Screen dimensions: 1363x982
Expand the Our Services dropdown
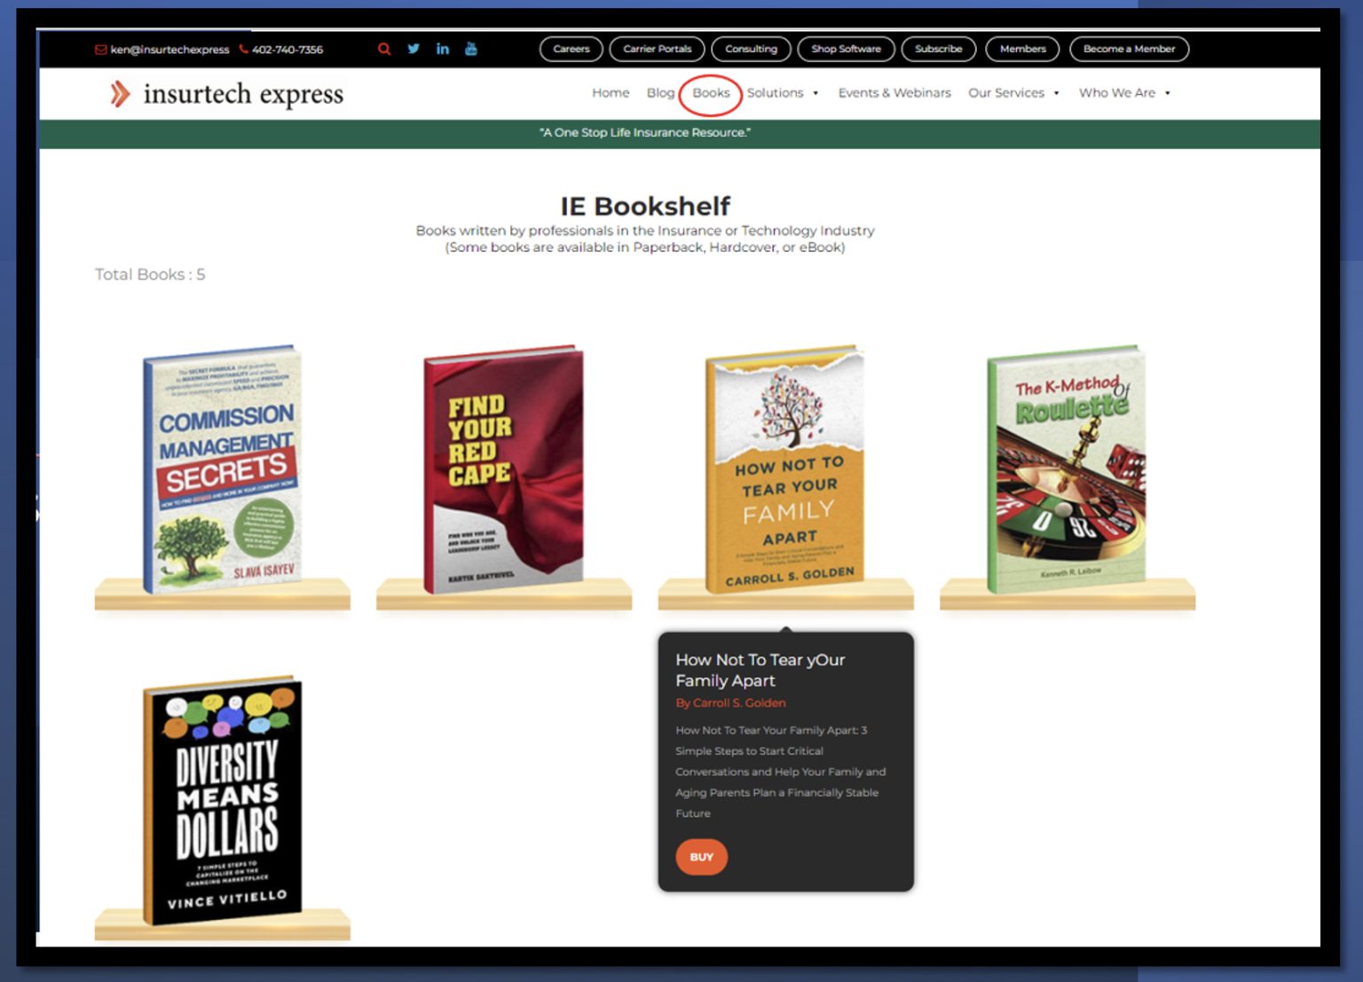click(x=1013, y=92)
